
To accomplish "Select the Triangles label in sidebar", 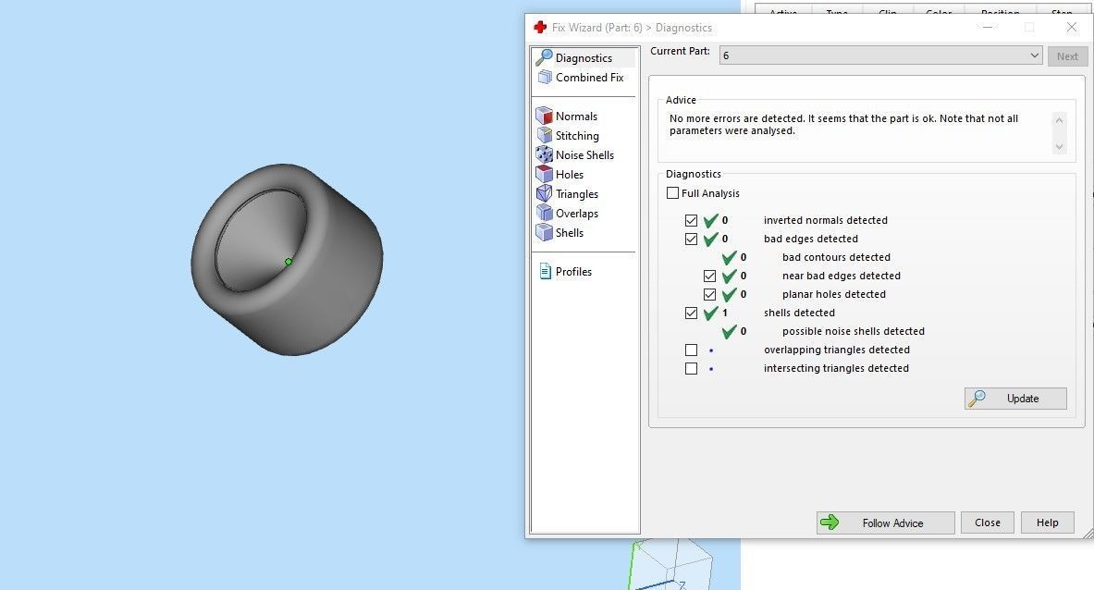I will click(577, 194).
